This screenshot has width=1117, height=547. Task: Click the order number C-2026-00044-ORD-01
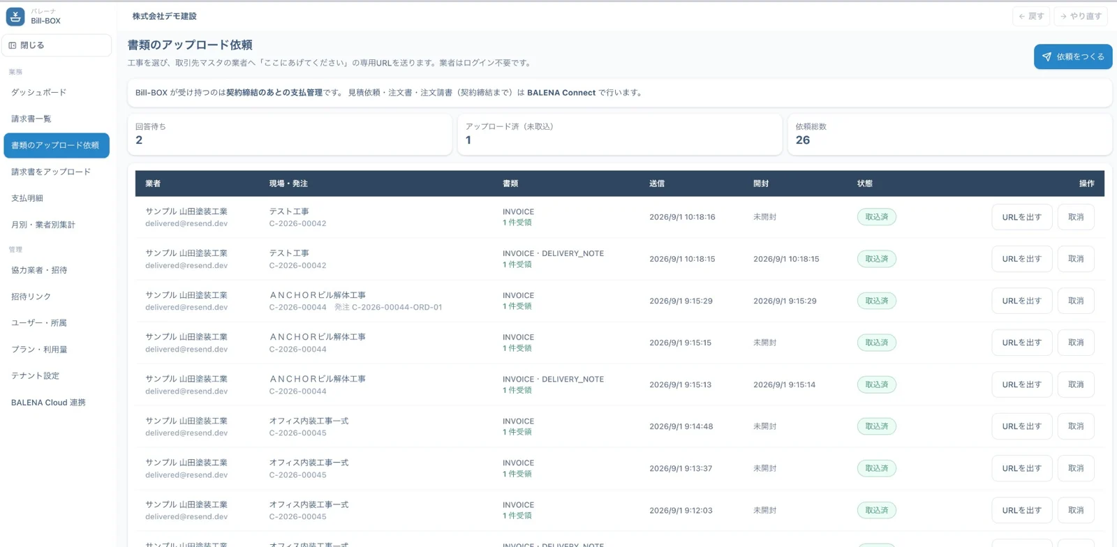coord(397,307)
